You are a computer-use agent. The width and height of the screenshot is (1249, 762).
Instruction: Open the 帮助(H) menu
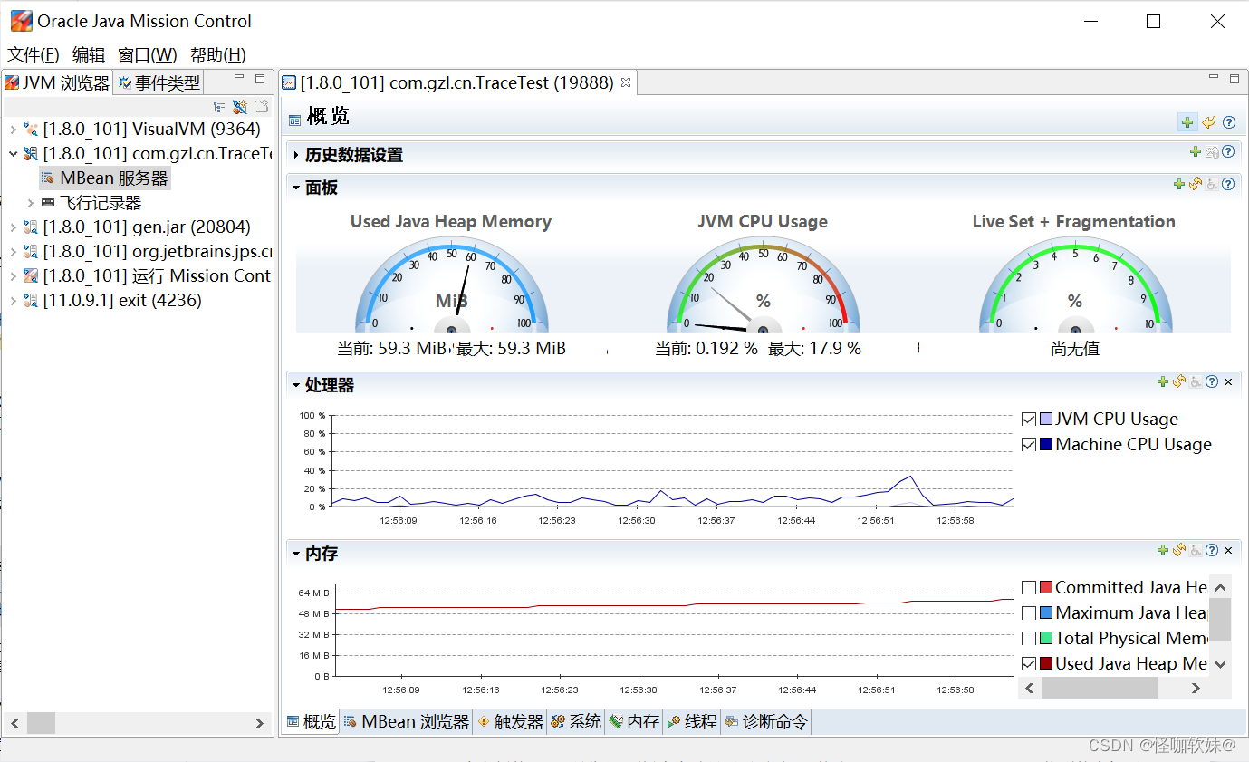coord(218,54)
